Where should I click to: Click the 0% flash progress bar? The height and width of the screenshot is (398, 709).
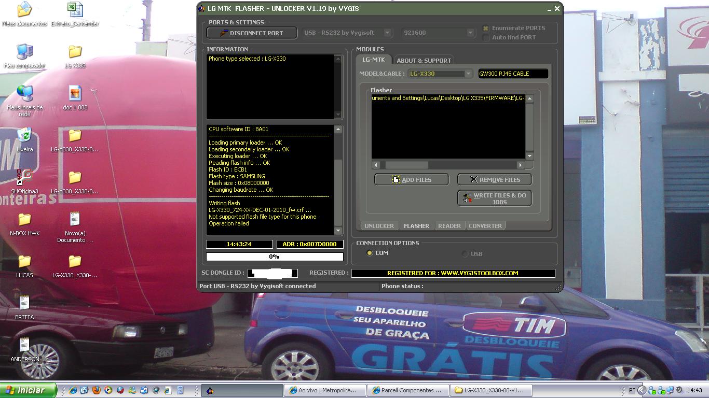coord(275,257)
